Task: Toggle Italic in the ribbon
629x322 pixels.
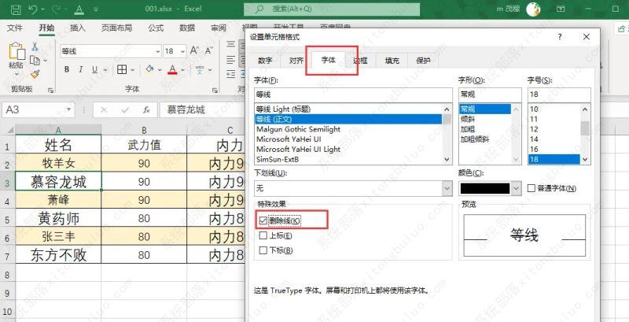Action: [82, 70]
